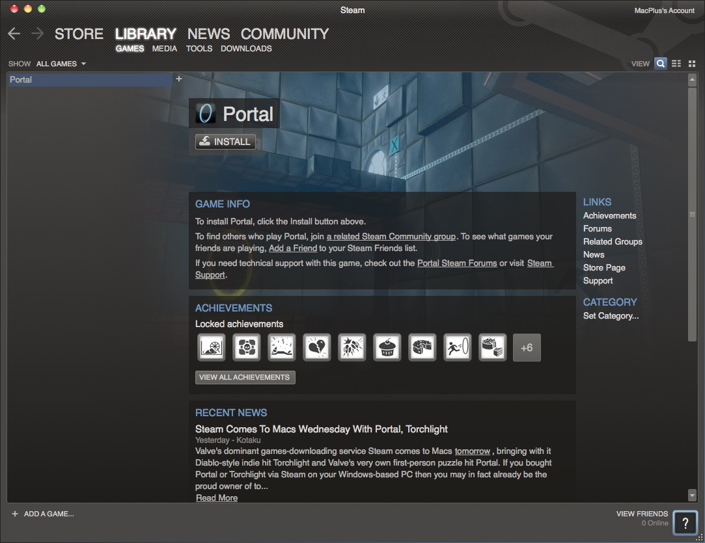The image size is (705, 543).
Task: Click Set Category link
Action: (x=611, y=316)
